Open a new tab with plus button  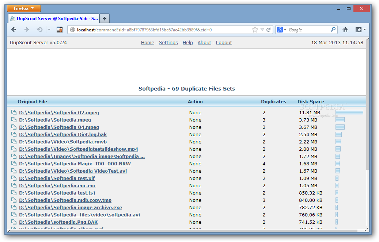point(105,18)
